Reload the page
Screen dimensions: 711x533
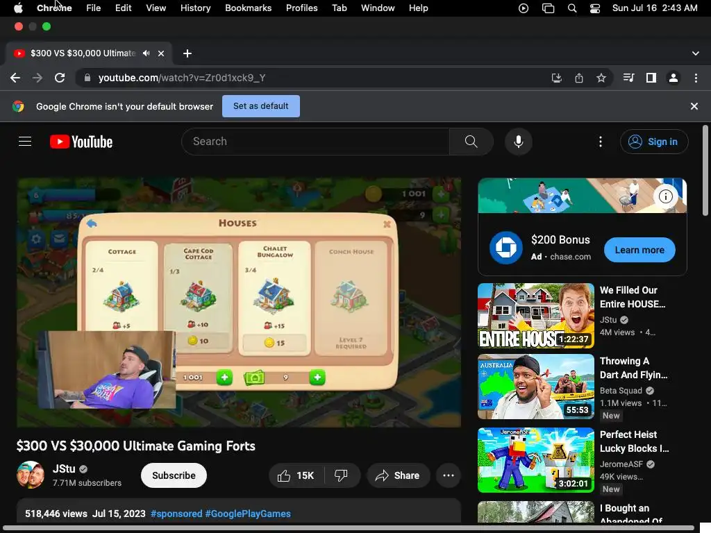60,78
